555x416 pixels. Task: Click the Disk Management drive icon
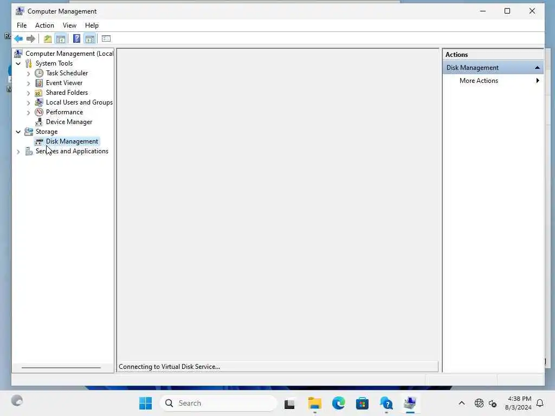pyautogui.click(x=39, y=141)
